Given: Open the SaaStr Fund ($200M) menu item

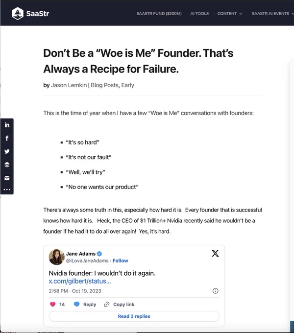Looking at the screenshot, I should pyautogui.click(x=159, y=13).
